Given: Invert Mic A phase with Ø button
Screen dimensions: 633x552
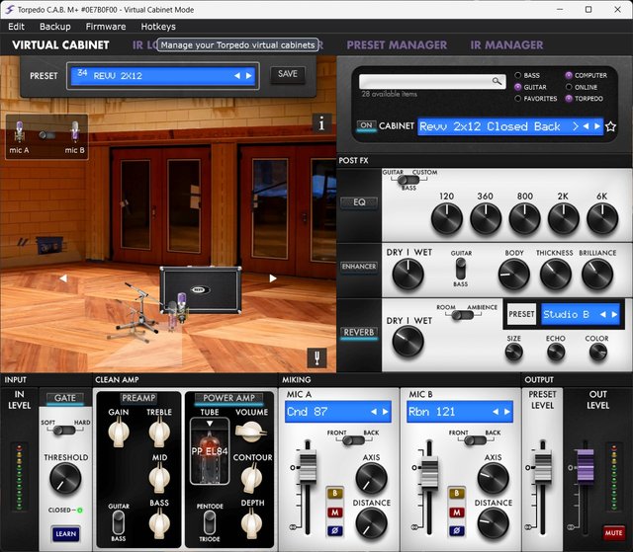Looking at the screenshot, I should pos(334,531).
